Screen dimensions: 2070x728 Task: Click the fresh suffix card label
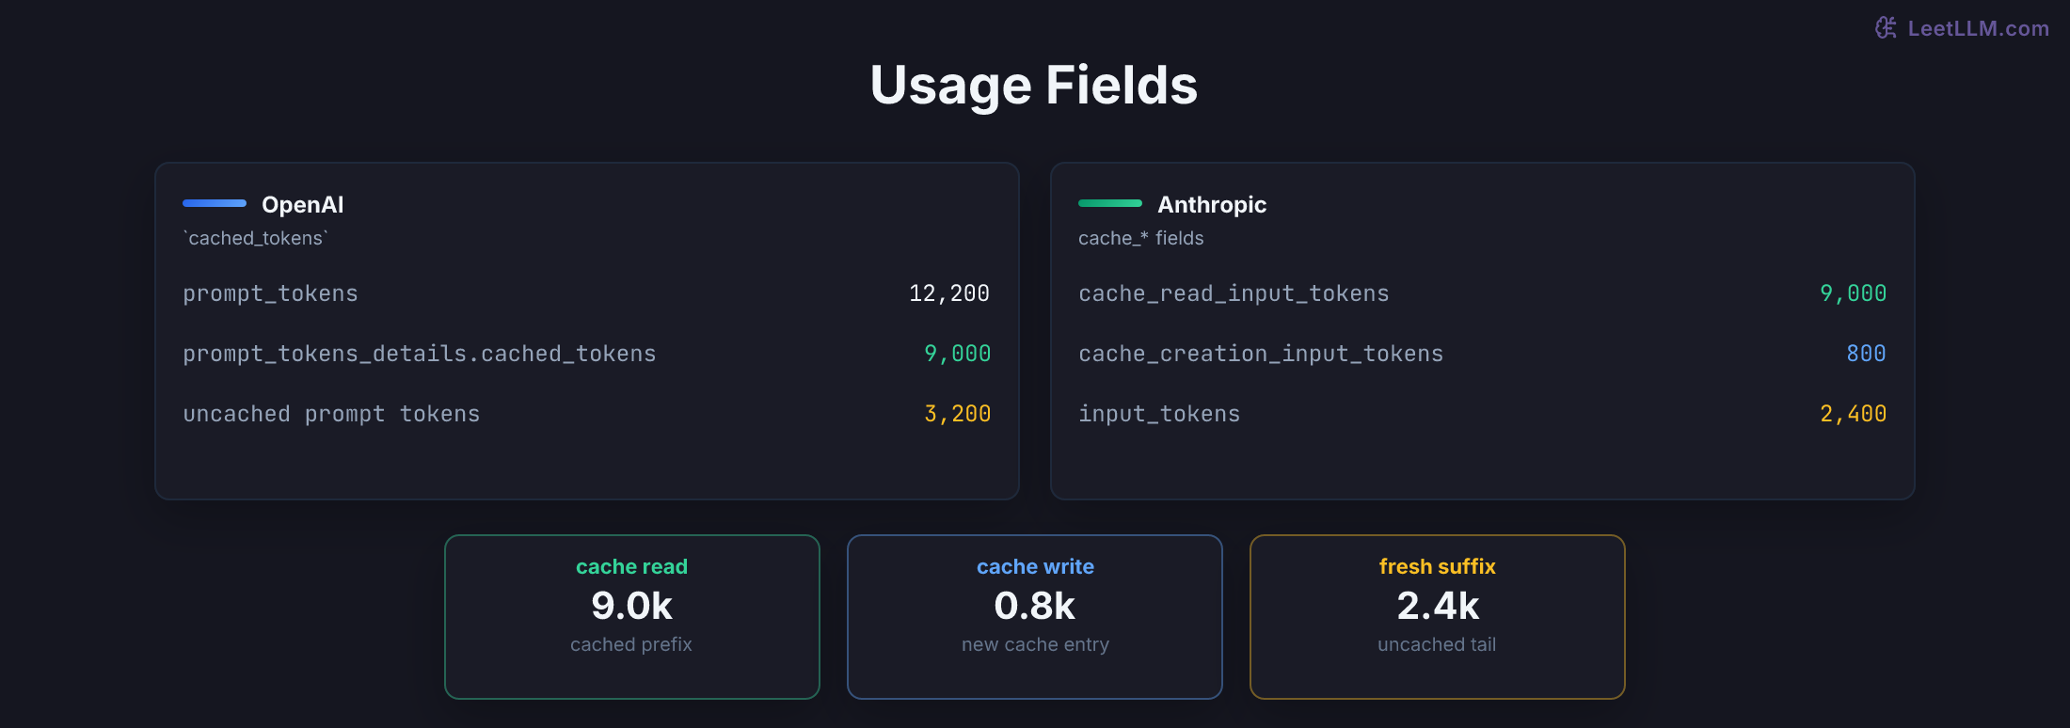(1437, 566)
